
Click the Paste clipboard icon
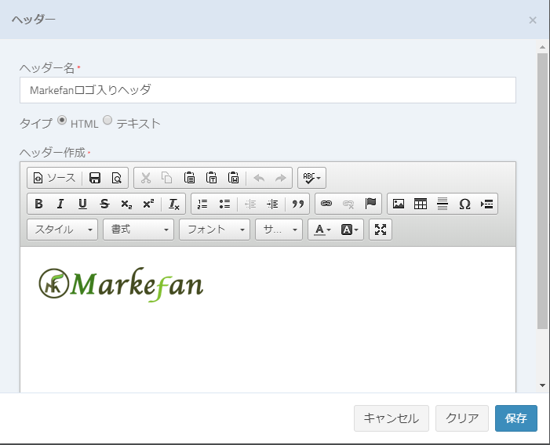[x=189, y=178]
